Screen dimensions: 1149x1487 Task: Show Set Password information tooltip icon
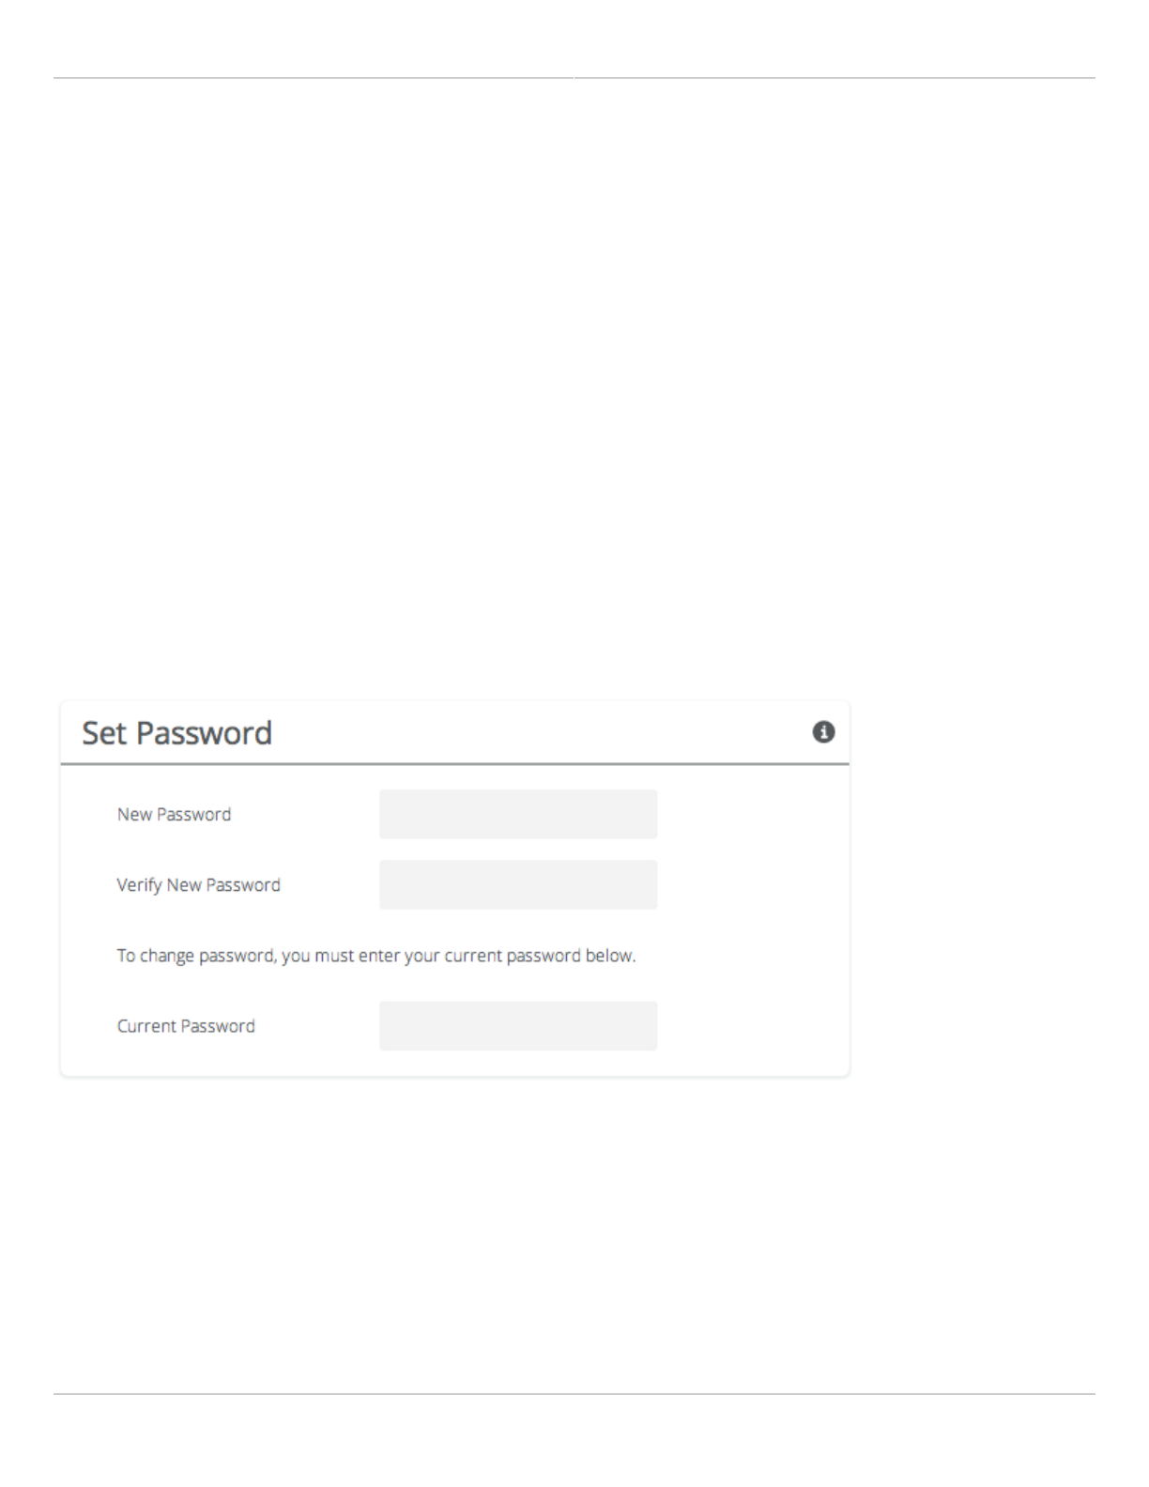[x=823, y=732]
